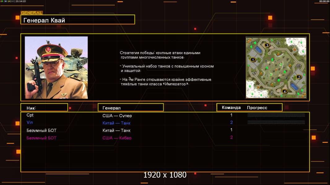Click the General Kwai portrait image
The height and width of the screenshot is (185, 330).
pyautogui.click(x=56, y=68)
